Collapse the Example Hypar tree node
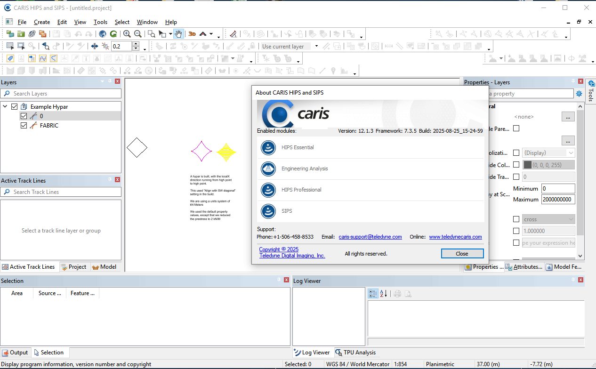596x369 pixels. tap(5, 107)
